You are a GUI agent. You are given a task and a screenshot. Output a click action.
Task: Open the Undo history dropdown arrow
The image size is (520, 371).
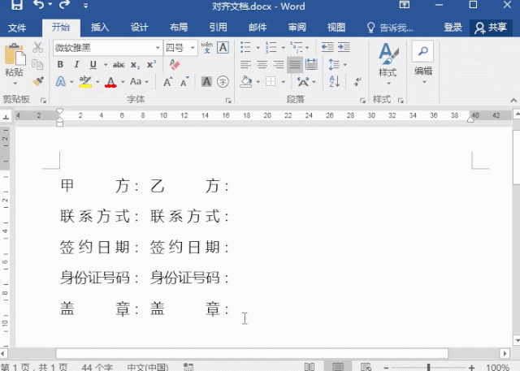(x=50, y=5)
